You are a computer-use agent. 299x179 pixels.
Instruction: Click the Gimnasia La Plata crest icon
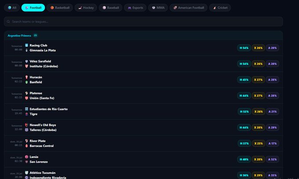click(x=26, y=50)
